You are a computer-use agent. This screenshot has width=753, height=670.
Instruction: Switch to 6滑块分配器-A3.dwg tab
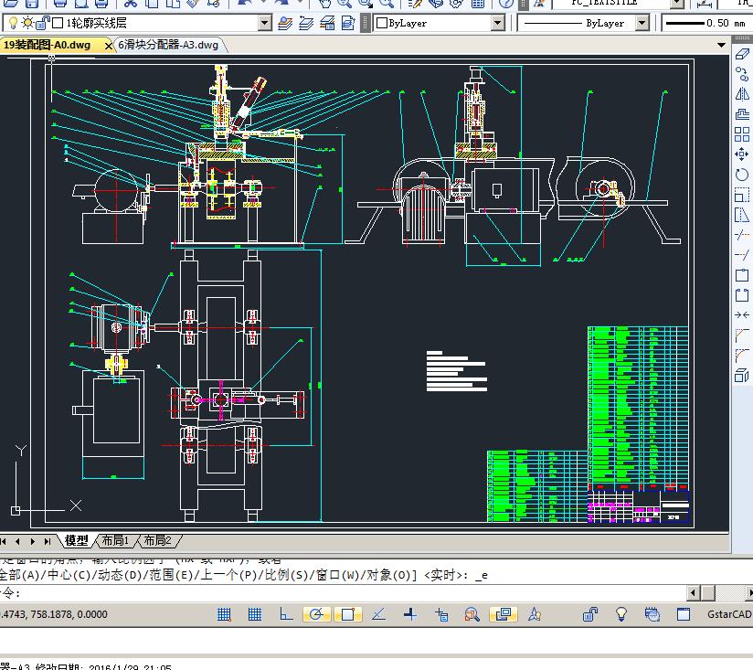(x=168, y=45)
